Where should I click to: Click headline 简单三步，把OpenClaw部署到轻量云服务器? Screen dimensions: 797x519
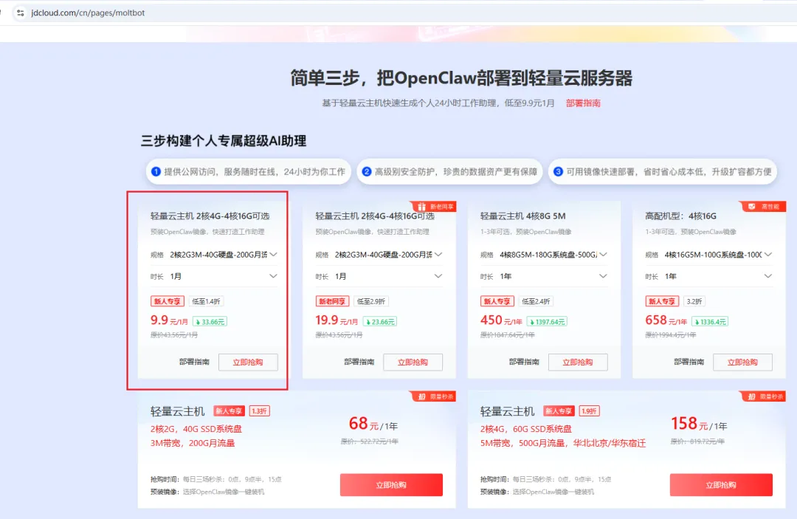[461, 78]
